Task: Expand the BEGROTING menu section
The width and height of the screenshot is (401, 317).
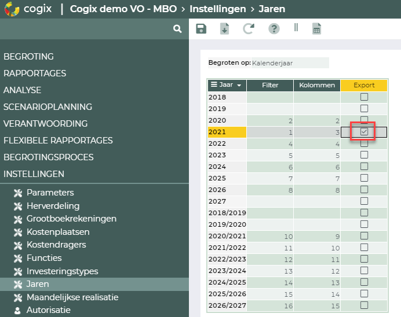Action: (x=28, y=57)
